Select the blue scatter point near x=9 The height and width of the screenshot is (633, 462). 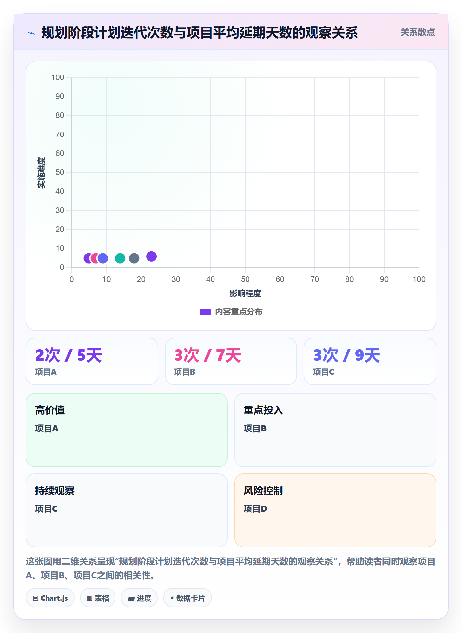point(103,258)
